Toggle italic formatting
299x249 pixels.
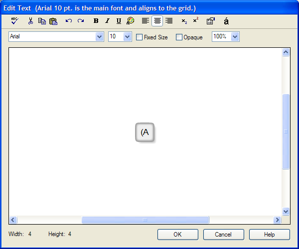point(107,21)
